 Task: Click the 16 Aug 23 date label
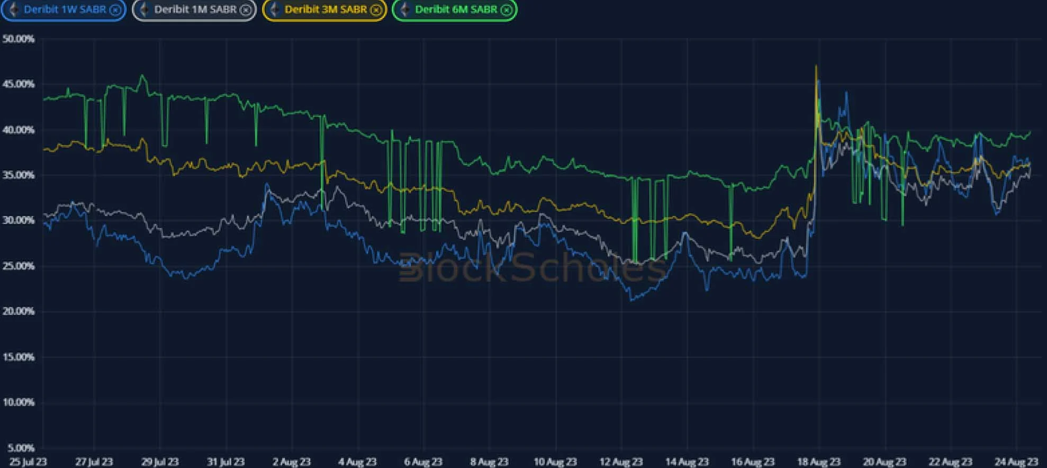coord(753,462)
